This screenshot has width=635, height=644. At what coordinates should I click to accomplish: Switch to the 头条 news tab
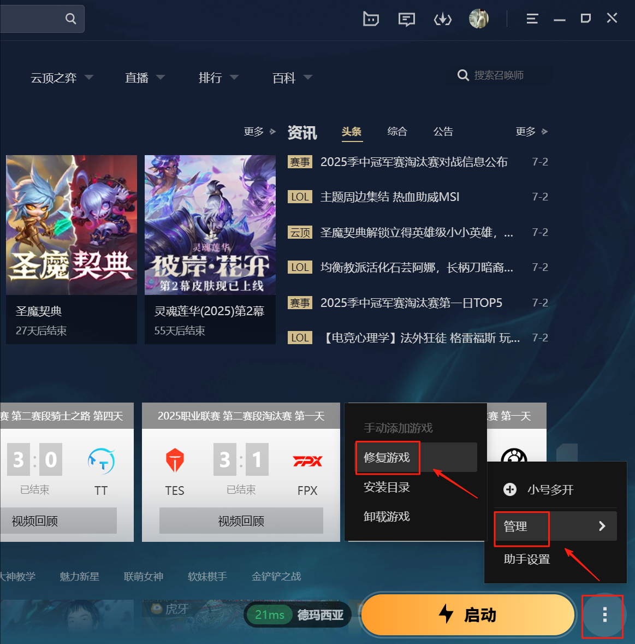point(352,132)
